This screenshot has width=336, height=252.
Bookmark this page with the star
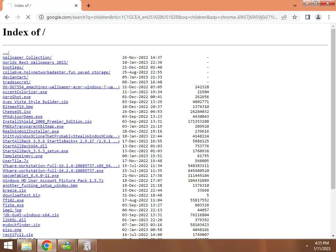click(295, 17)
